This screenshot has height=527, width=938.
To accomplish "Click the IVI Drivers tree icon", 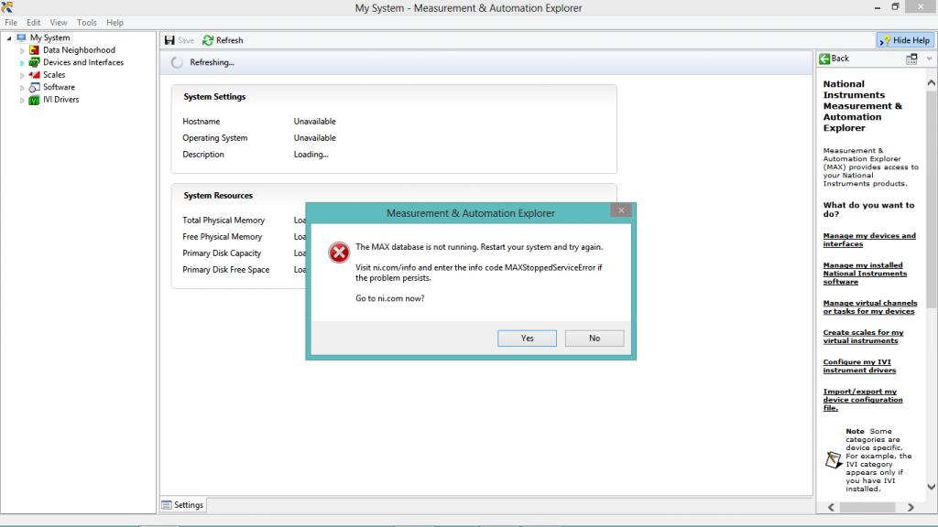I will [34, 100].
